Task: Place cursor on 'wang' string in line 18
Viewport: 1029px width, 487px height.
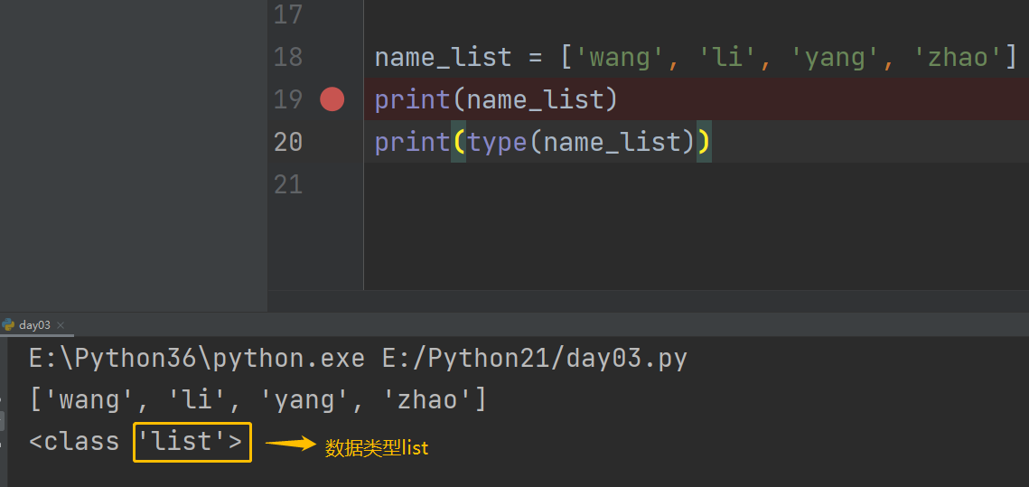Action: tap(620, 57)
